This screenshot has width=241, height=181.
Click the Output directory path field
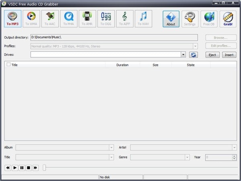[x=114, y=37]
